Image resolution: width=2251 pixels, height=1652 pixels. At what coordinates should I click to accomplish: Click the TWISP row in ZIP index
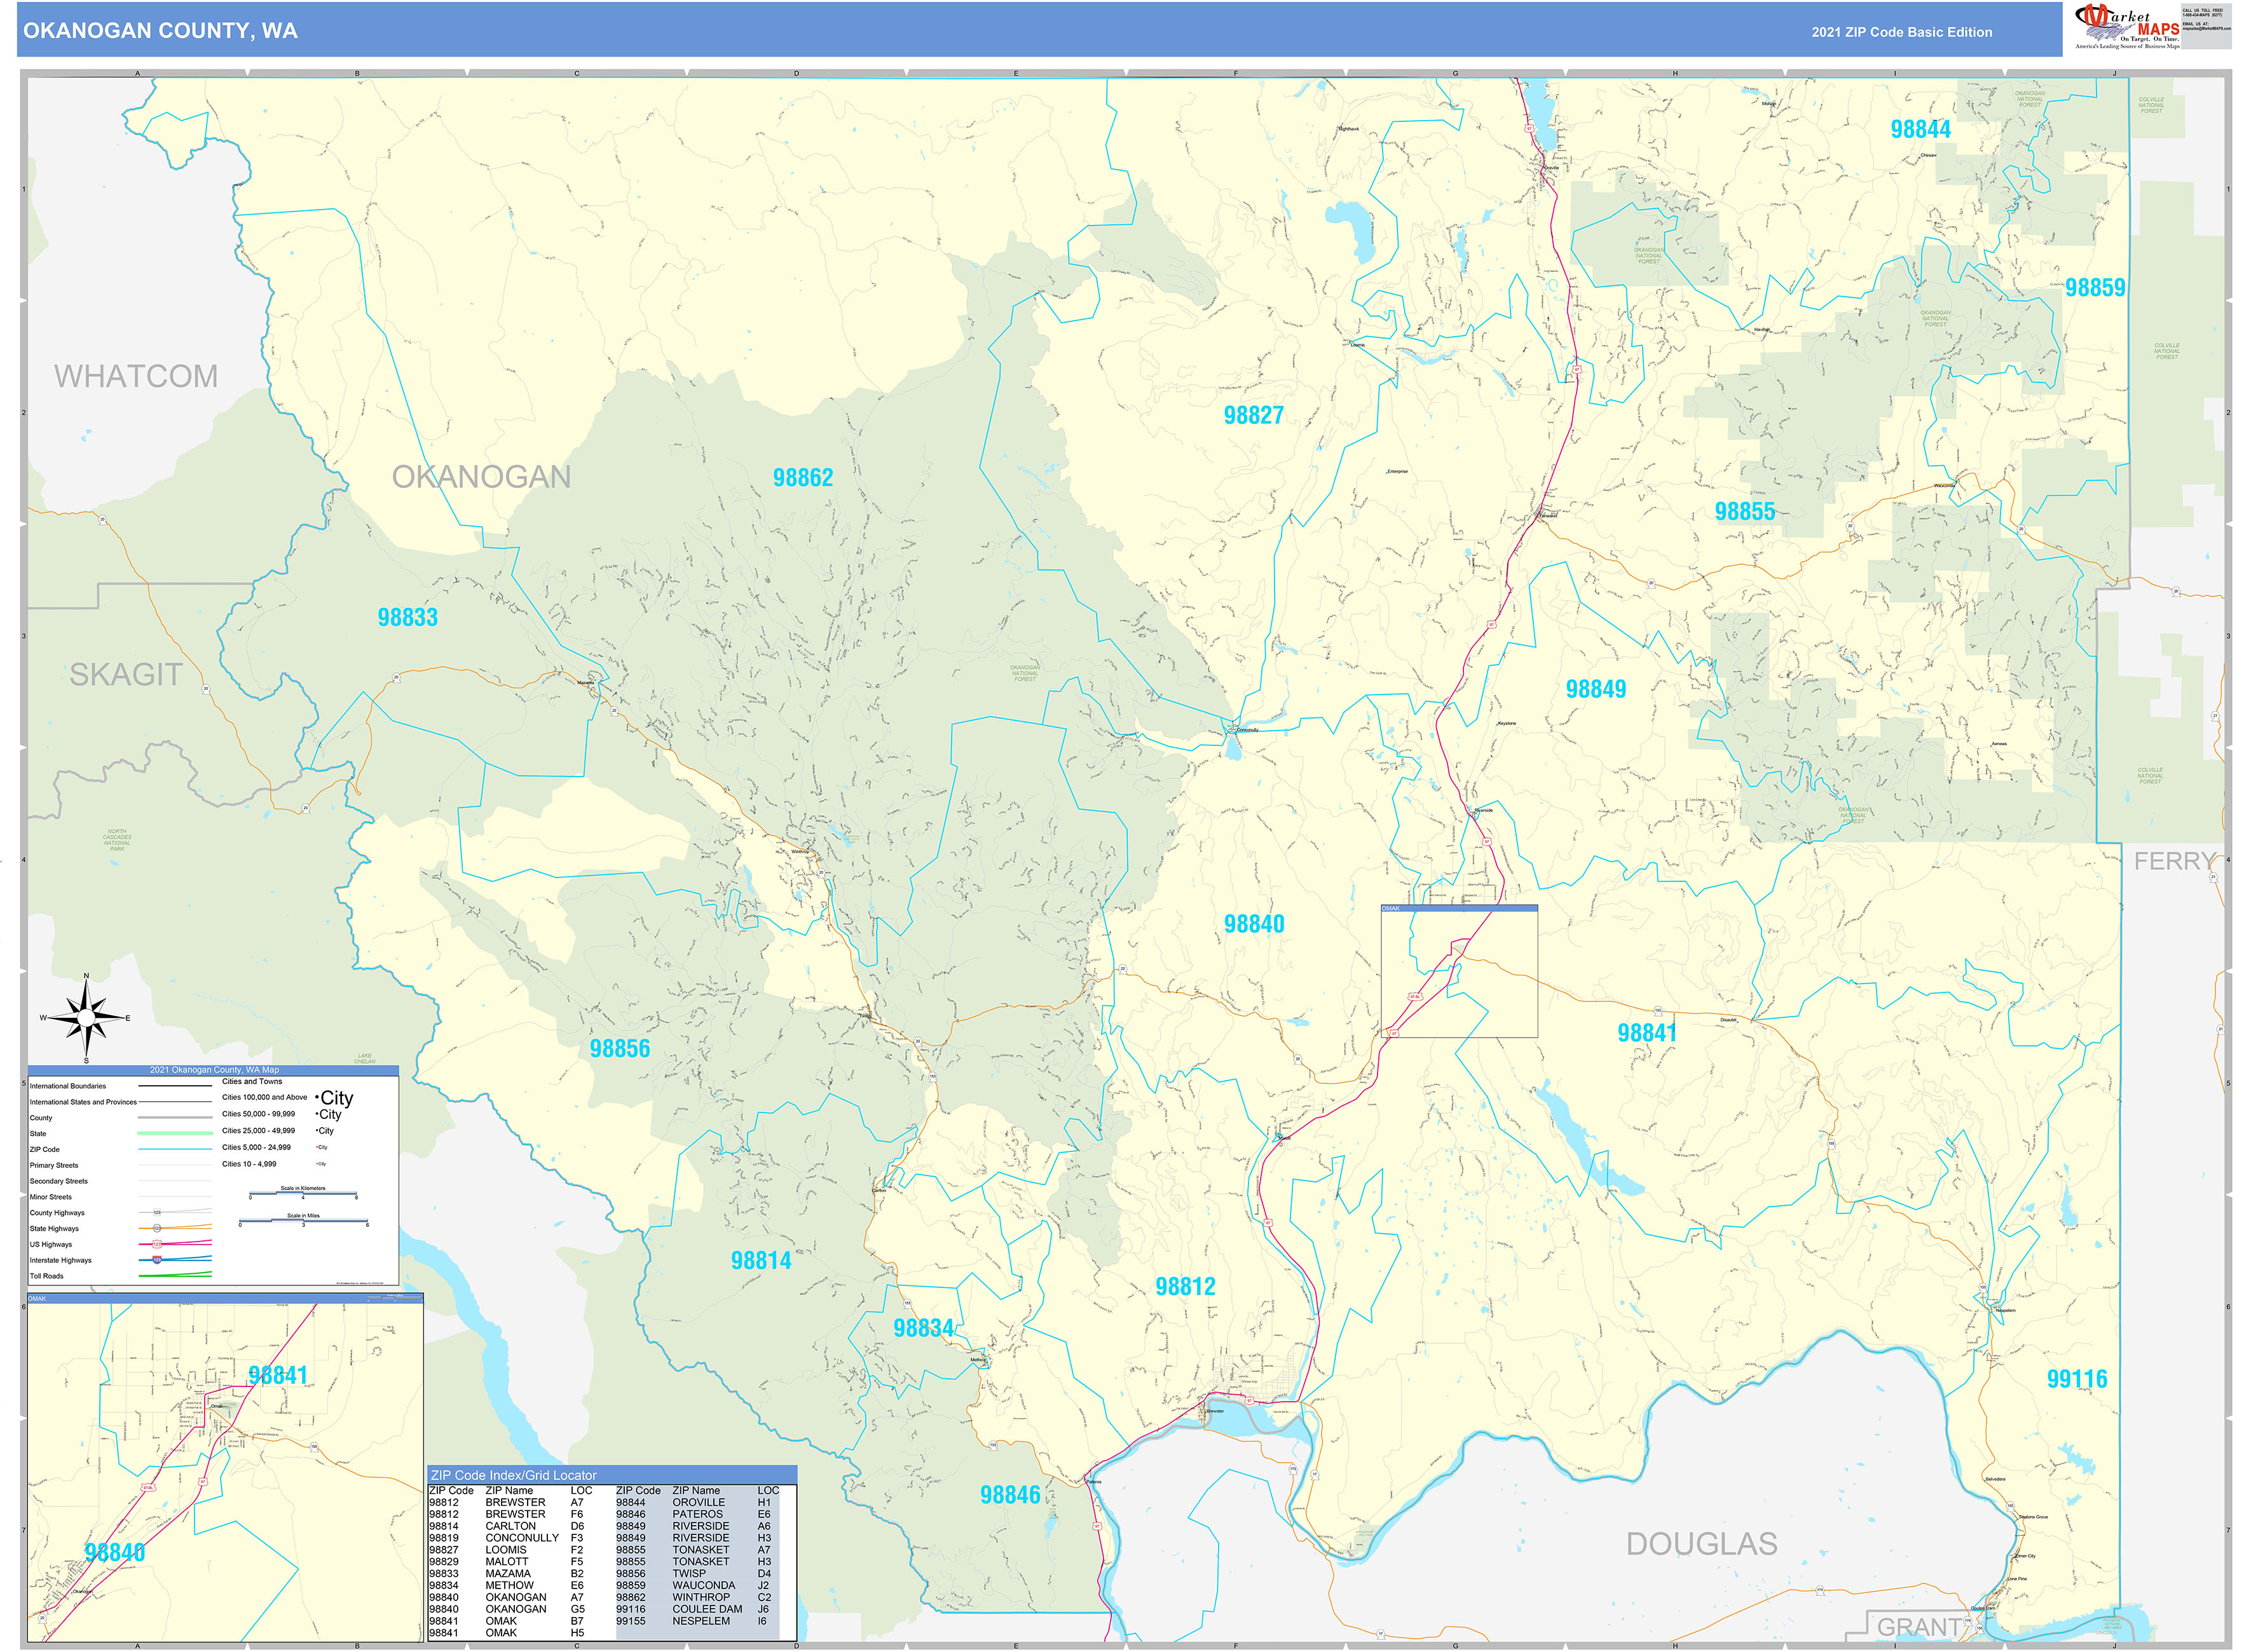click(x=694, y=1574)
